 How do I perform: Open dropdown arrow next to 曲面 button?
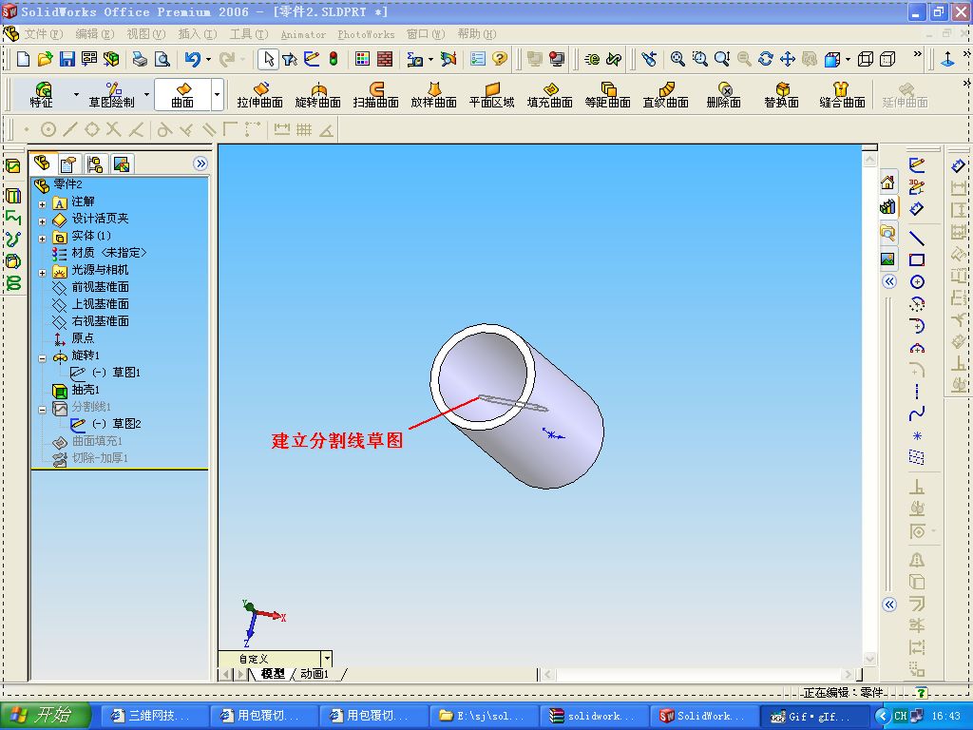[x=218, y=95]
